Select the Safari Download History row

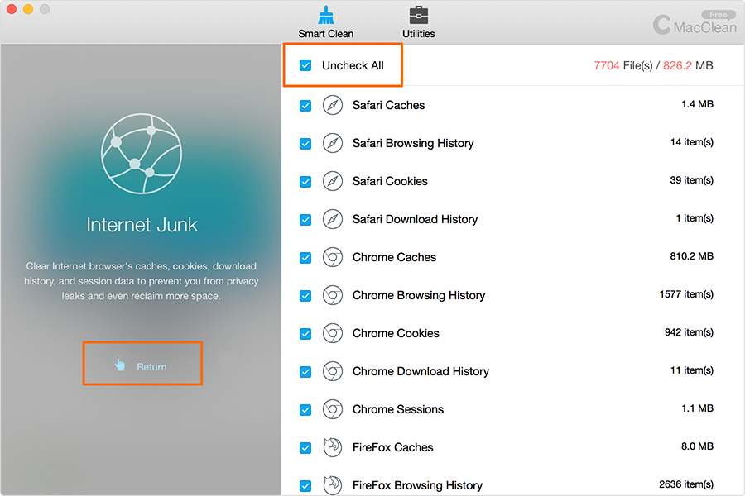415,219
